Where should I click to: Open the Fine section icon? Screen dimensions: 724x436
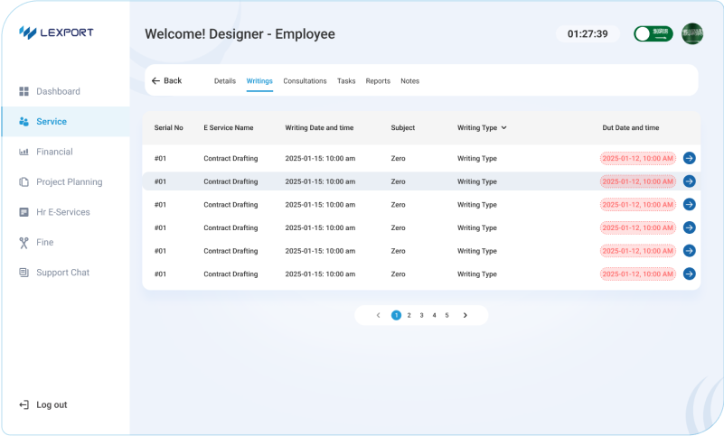(24, 242)
